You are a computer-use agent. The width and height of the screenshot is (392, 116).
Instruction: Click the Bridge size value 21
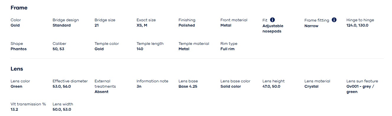coord(97,25)
